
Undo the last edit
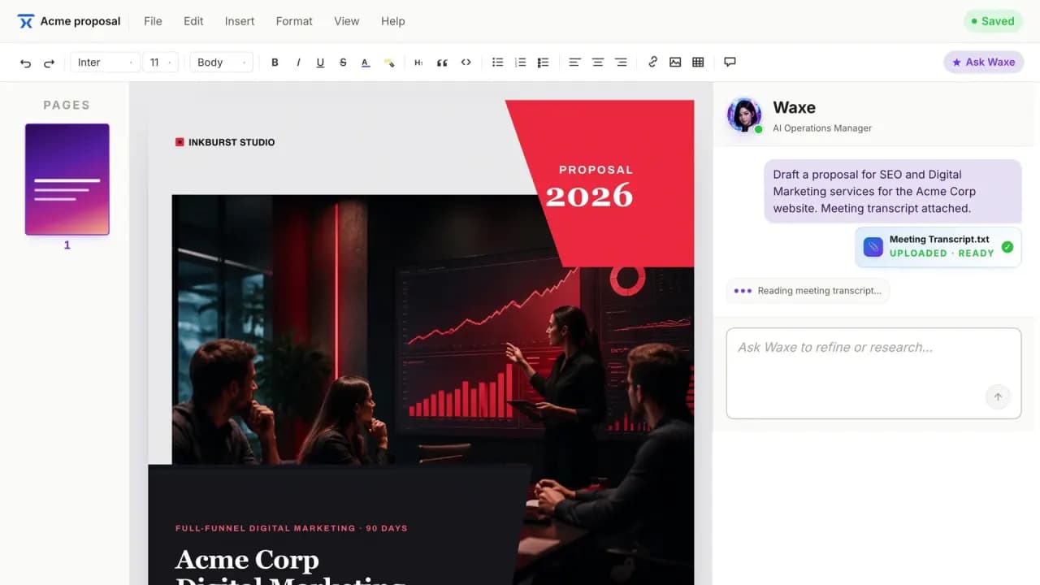26,63
